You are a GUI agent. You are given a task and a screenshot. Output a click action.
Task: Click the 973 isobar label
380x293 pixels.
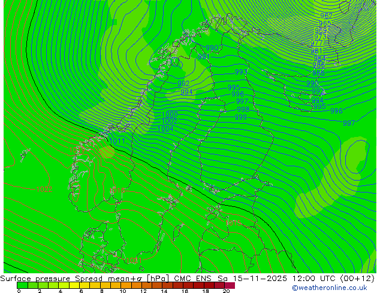pos(320,37)
